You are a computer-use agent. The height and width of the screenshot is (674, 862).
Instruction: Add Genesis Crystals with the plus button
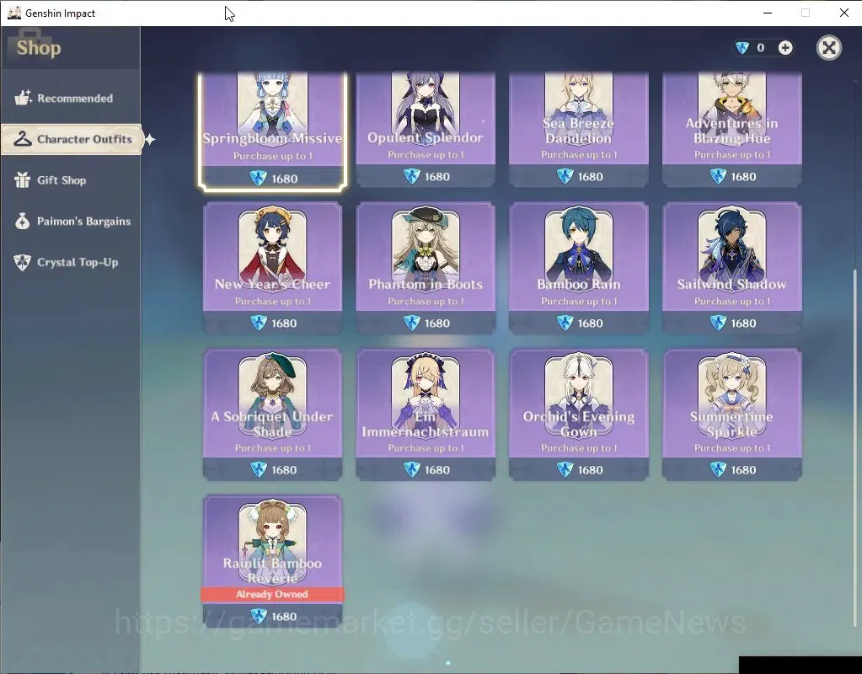pyautogui.click(x=785, y=48)
